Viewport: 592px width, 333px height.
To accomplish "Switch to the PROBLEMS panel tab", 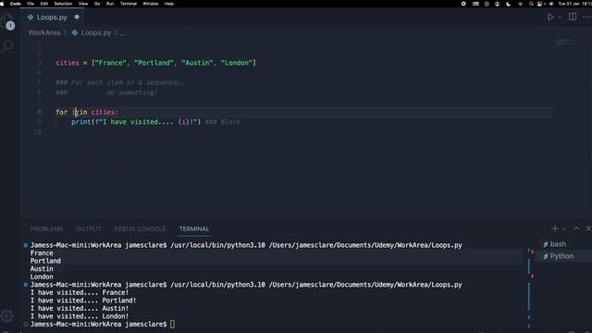I will (x=47, y=228).
